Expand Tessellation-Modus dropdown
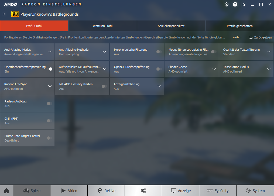Screen dimensions: 274x196 [x=269, y=69]
